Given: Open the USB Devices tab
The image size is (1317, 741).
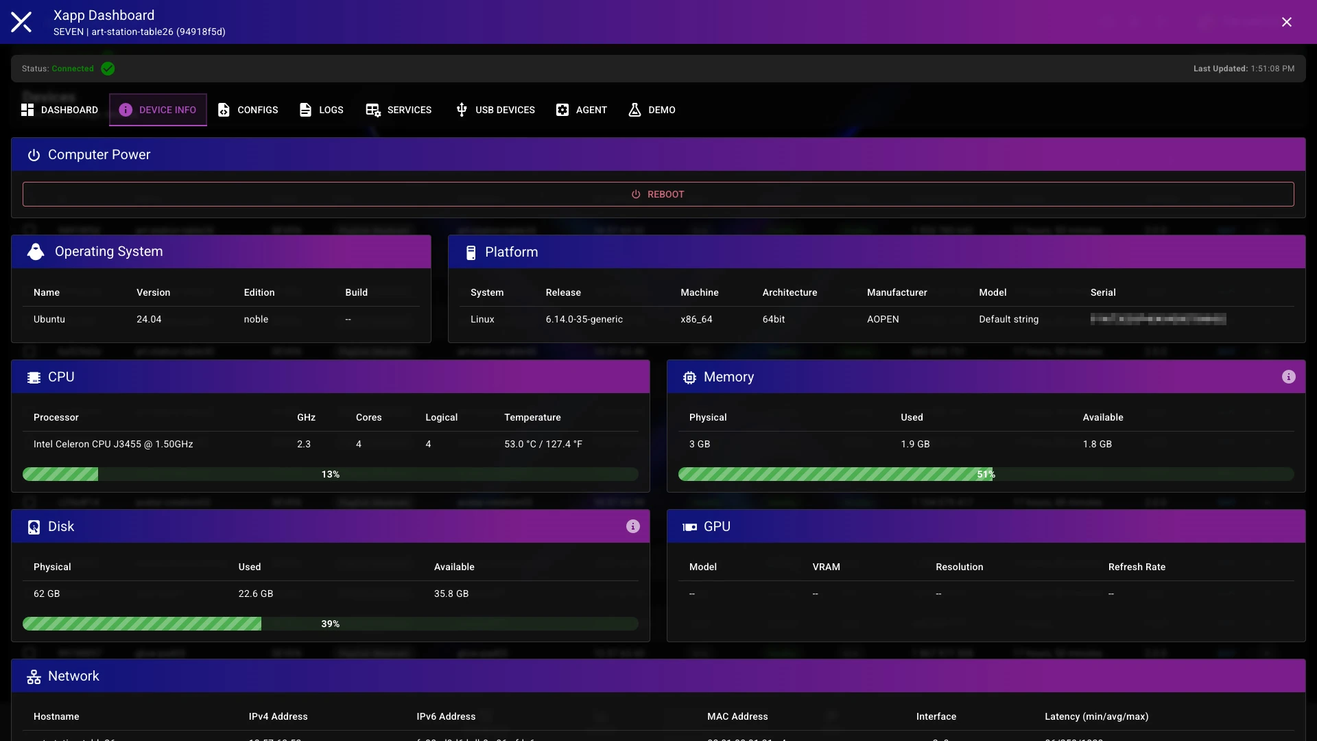Looking at the screenshot, I should (x=495, y=110).
